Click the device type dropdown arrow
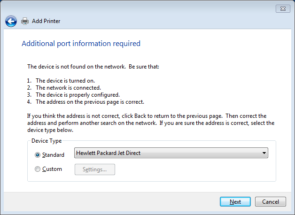The image size is (295, 215). [264, 153]
